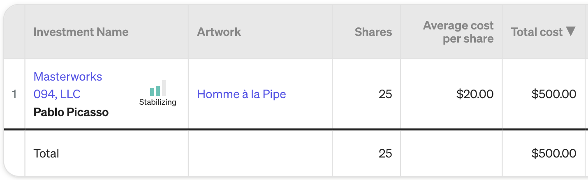Image resolution: width=588 pixels, height=180 pixels.
Task: Click the Investment Name column header
Action: point(81,32)
